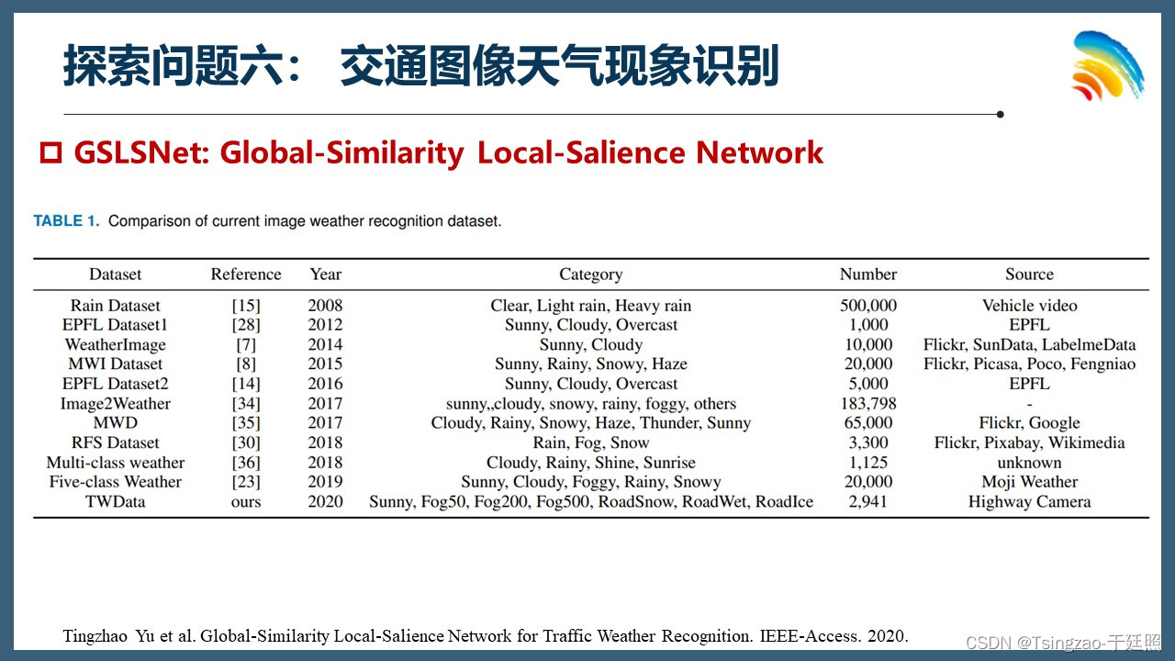Click the Source column header

pos(1029,274)
